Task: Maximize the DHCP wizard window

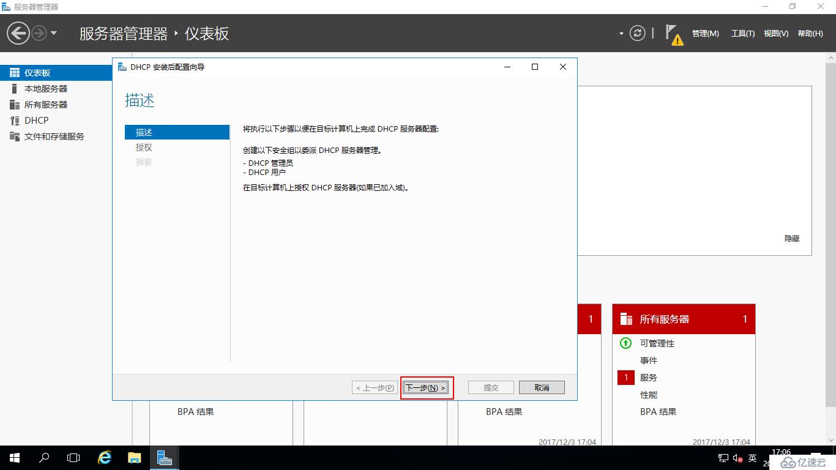Action: pos(535,67)
